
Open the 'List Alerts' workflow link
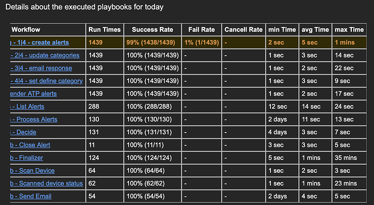click(27, 107)
